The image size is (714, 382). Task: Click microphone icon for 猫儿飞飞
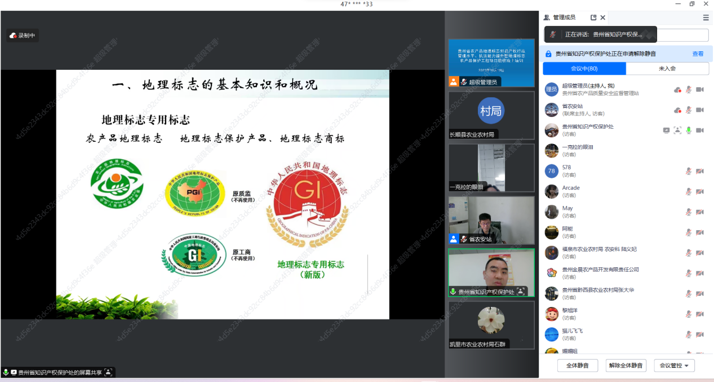tap(689, 334)
